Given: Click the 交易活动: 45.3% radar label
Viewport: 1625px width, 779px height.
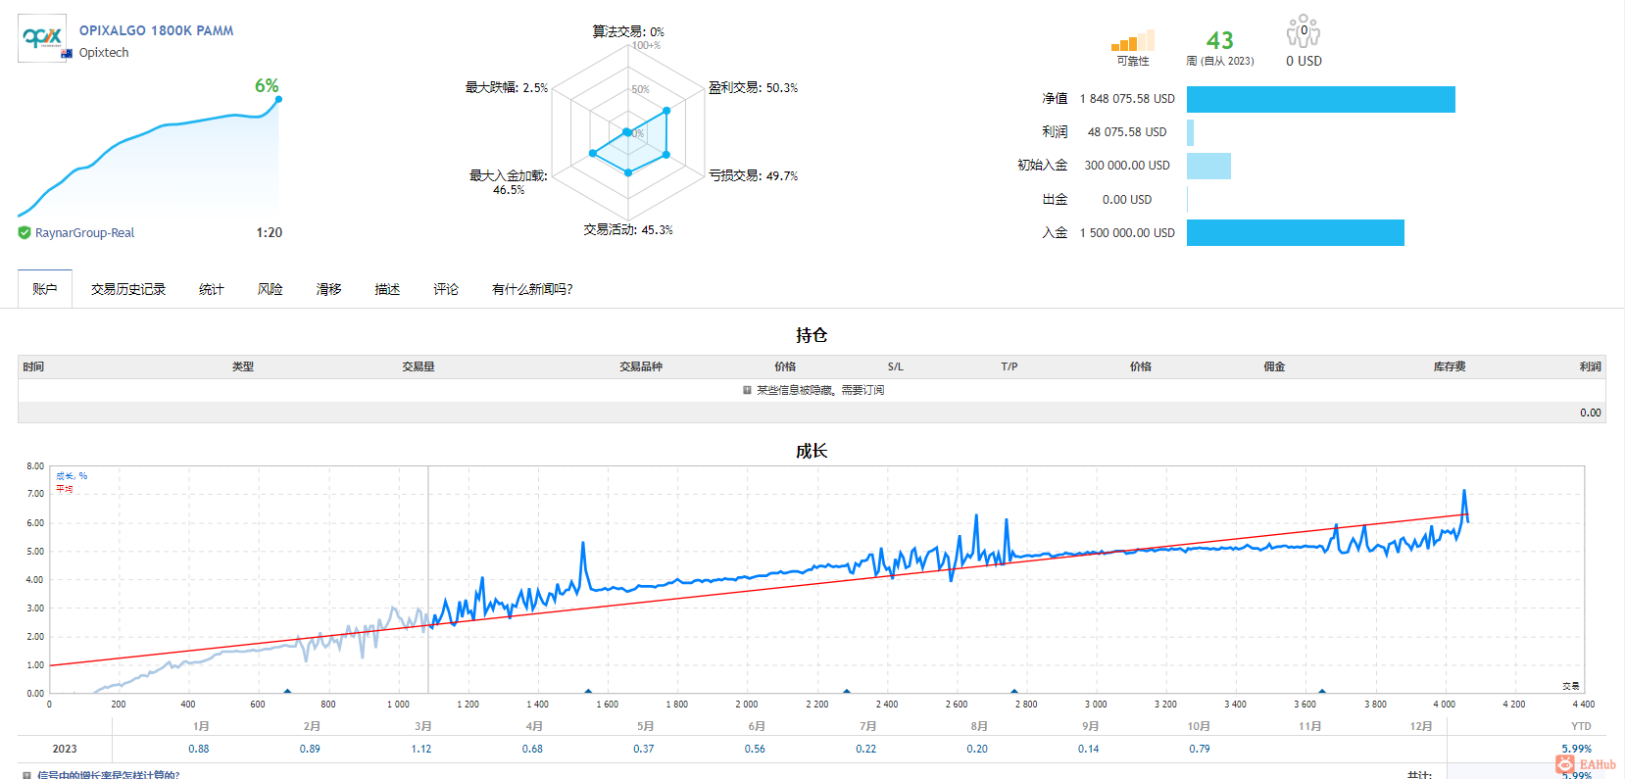Looking at the screenshot, I should pyautogui.click(x=628, y=229).
